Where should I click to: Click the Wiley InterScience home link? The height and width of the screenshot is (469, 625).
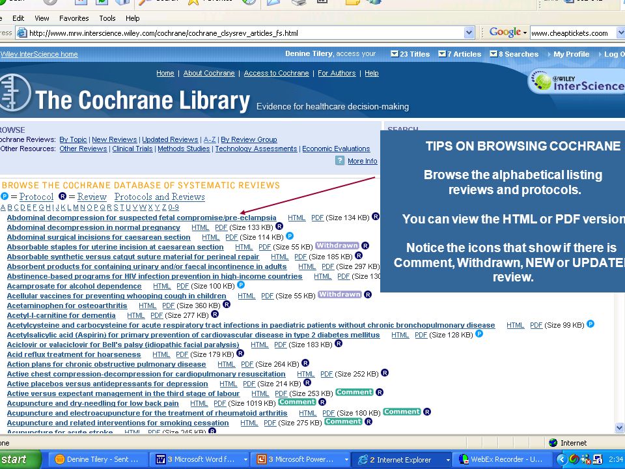[39, 54]
